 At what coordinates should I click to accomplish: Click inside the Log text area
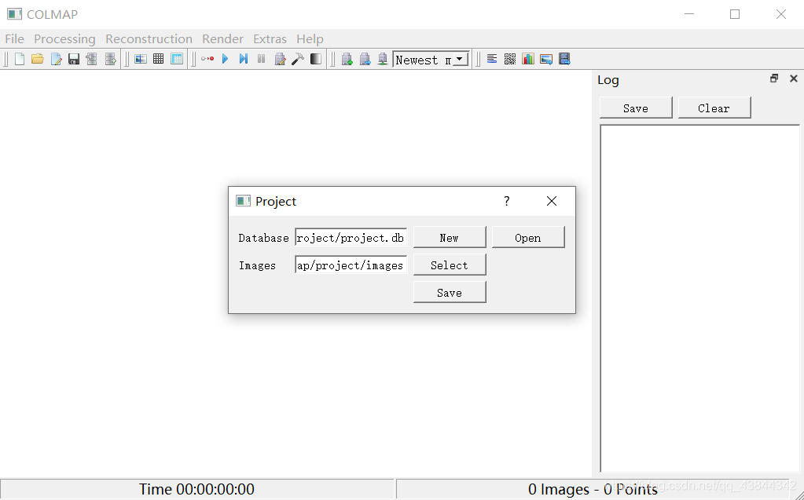[700, 298]
